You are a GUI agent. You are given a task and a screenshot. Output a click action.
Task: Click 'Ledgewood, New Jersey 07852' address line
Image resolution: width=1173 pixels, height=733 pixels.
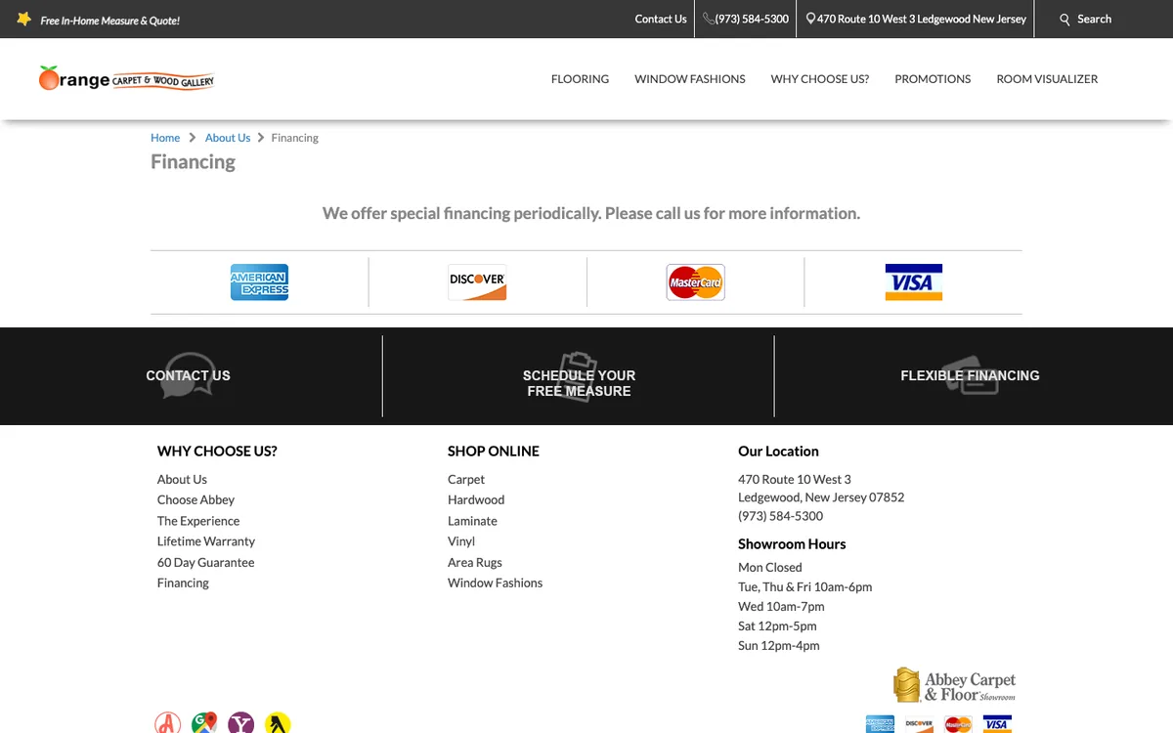pyautogui.click(x=821, y=497)
